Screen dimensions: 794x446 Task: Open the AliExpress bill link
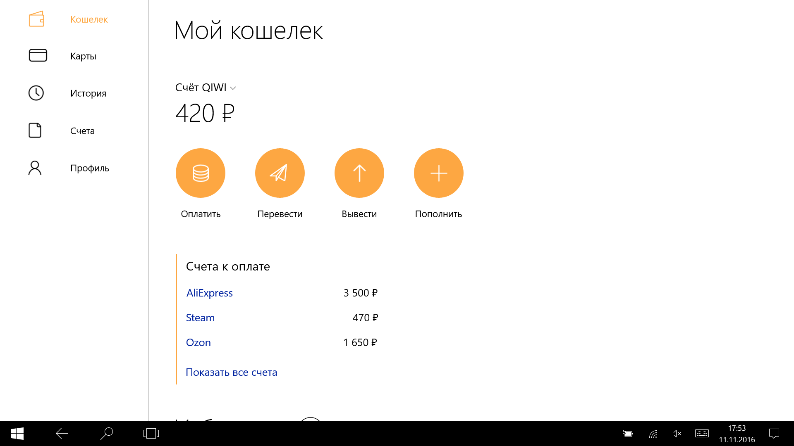point(209,293)
